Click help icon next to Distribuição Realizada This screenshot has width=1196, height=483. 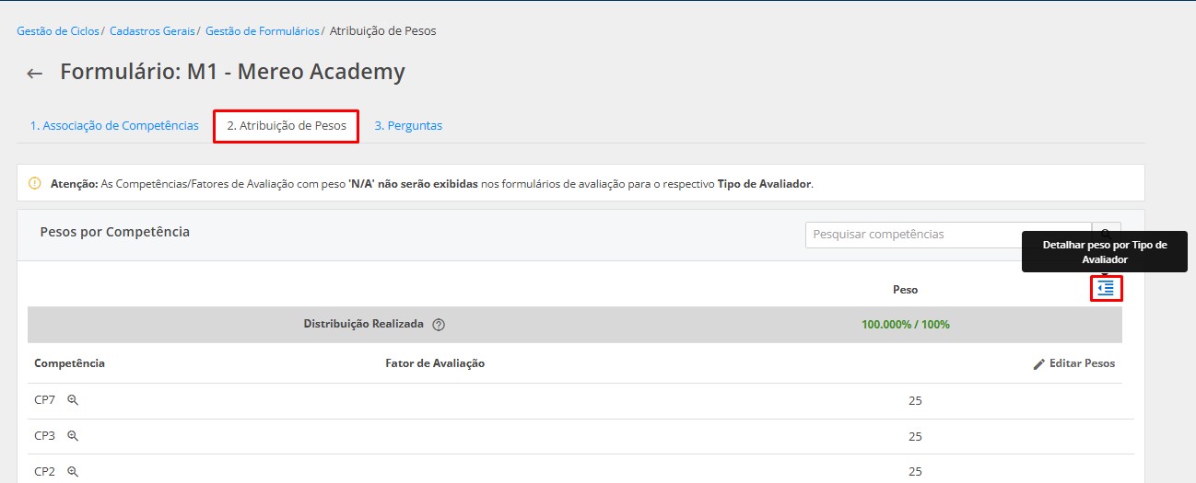(439, 325)
